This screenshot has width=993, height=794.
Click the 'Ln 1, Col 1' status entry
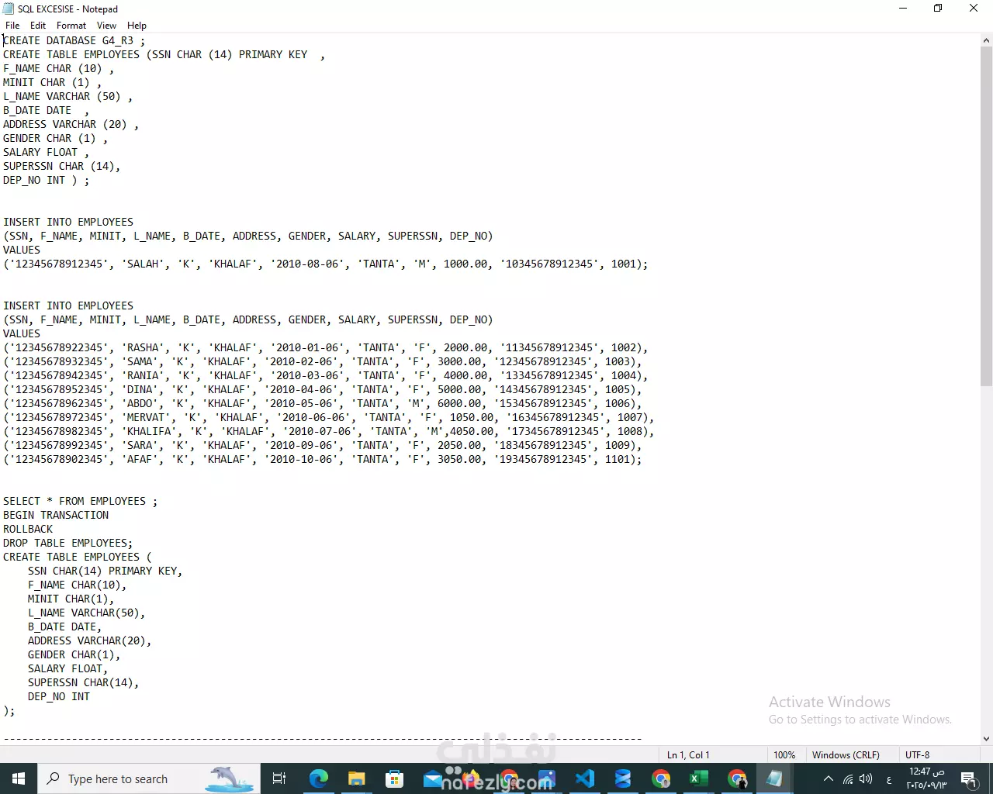pos(688,754)
